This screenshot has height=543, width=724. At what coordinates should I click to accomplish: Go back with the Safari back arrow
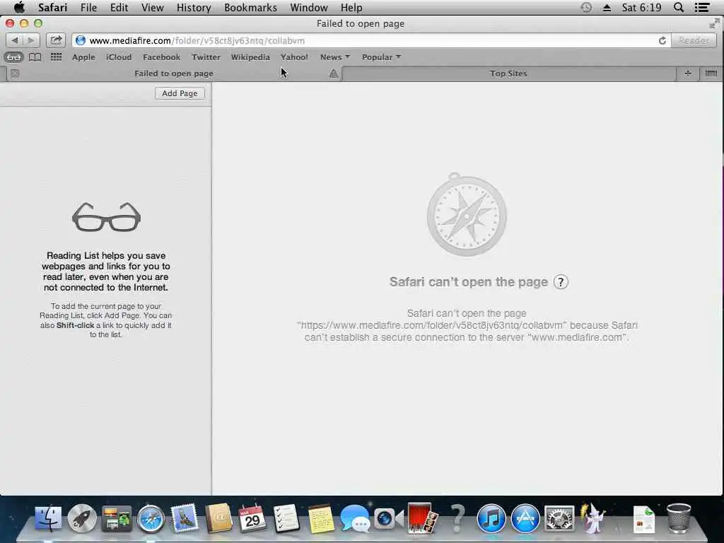(x=15, y=40)
